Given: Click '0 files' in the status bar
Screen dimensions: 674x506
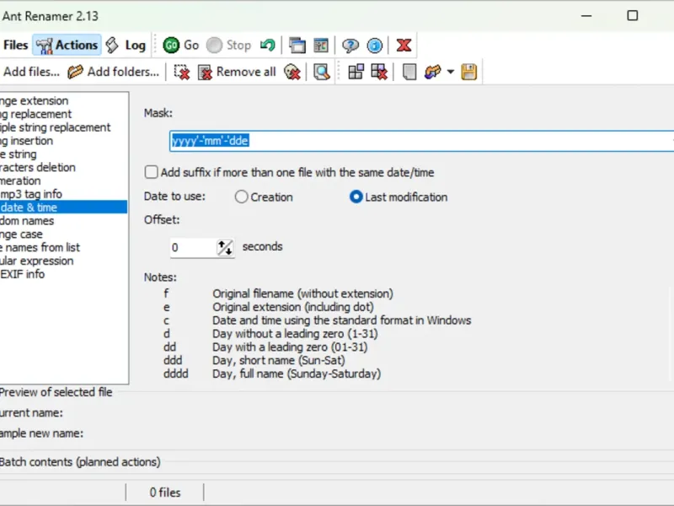Looking at the screenshot, I should click(x=165, y=493).
